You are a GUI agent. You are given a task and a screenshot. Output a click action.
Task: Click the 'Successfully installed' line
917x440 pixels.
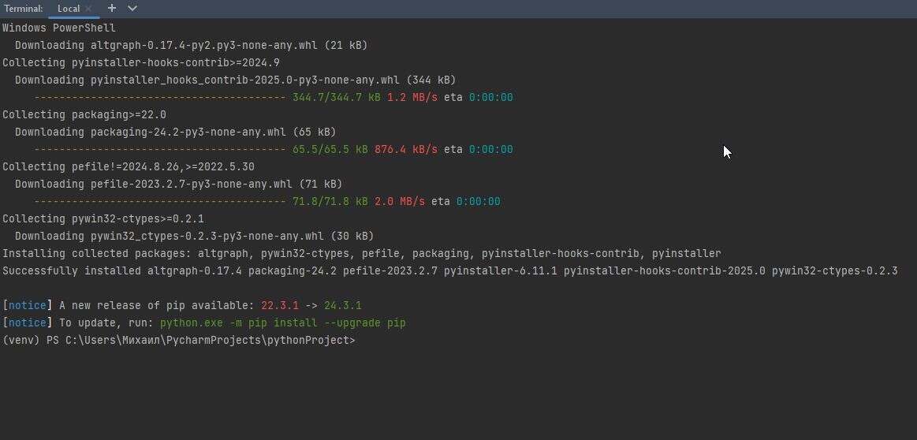coord(449,271)
